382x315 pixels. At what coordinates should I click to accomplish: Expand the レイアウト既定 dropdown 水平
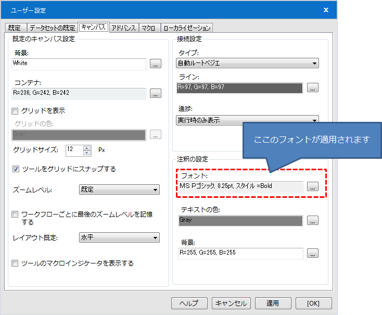click(x=119, y=237)
